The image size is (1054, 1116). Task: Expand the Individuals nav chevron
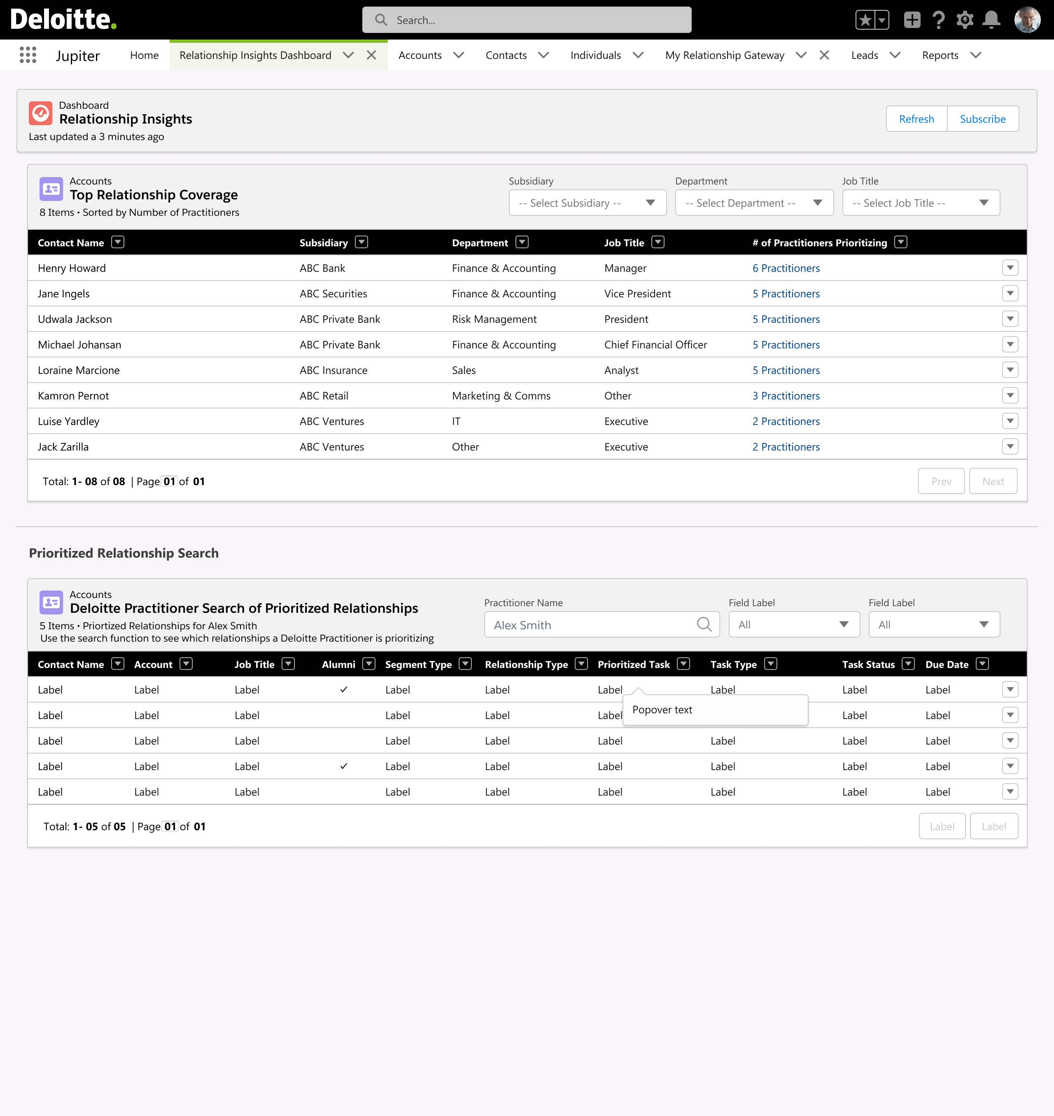tap(638, 55)
